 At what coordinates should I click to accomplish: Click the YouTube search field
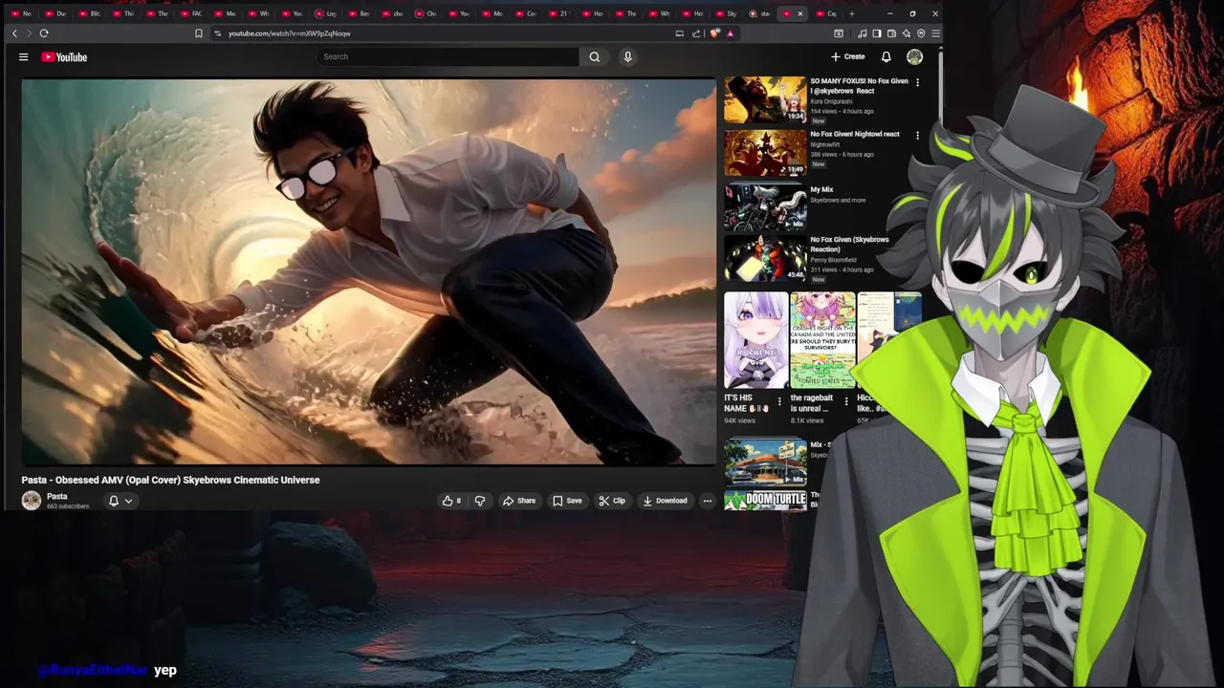[447, 56]
